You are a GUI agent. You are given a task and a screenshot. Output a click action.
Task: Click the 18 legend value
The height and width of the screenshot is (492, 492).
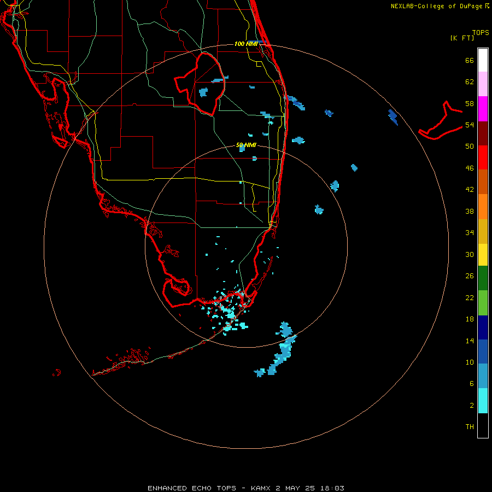(470, 319)
